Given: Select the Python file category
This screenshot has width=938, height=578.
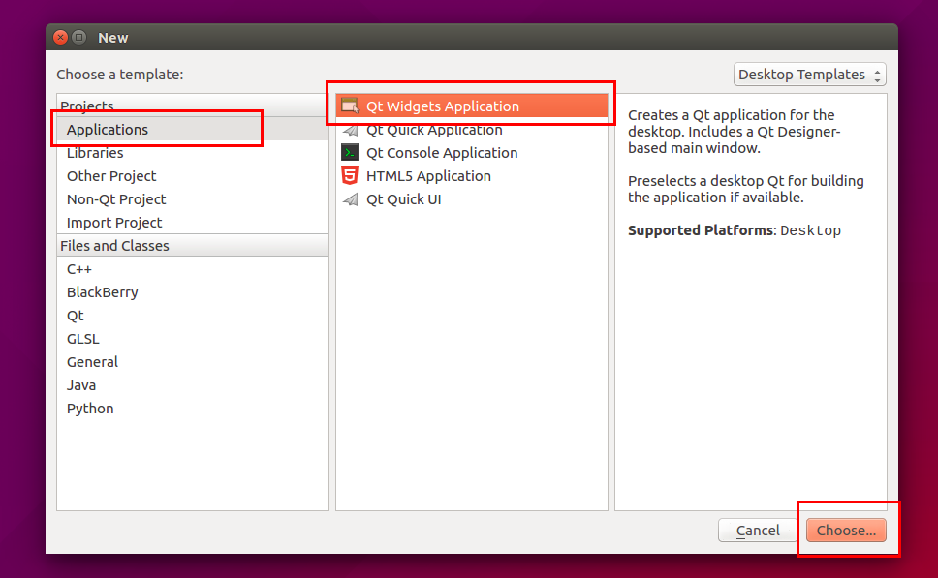Looking at the screenshot, I should pos(90,409).
